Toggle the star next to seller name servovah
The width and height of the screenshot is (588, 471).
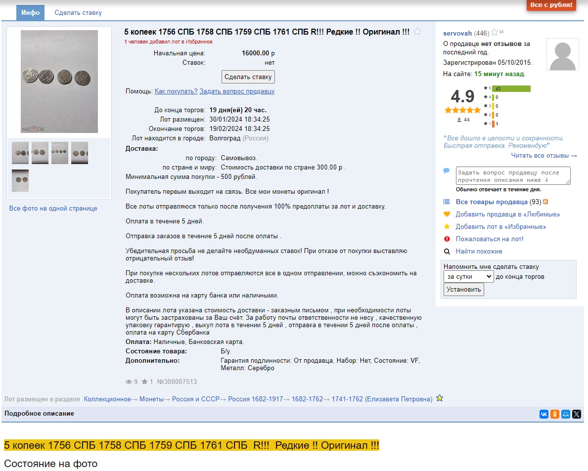[495, 33]
